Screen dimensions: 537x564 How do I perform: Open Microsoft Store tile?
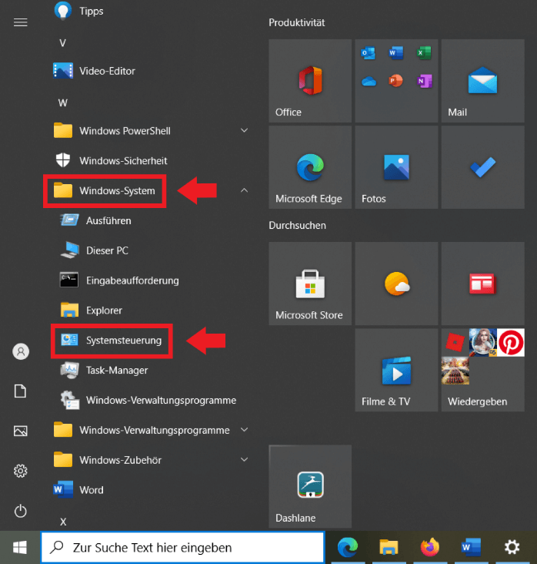pyautogui.click(x=310, y=284)
